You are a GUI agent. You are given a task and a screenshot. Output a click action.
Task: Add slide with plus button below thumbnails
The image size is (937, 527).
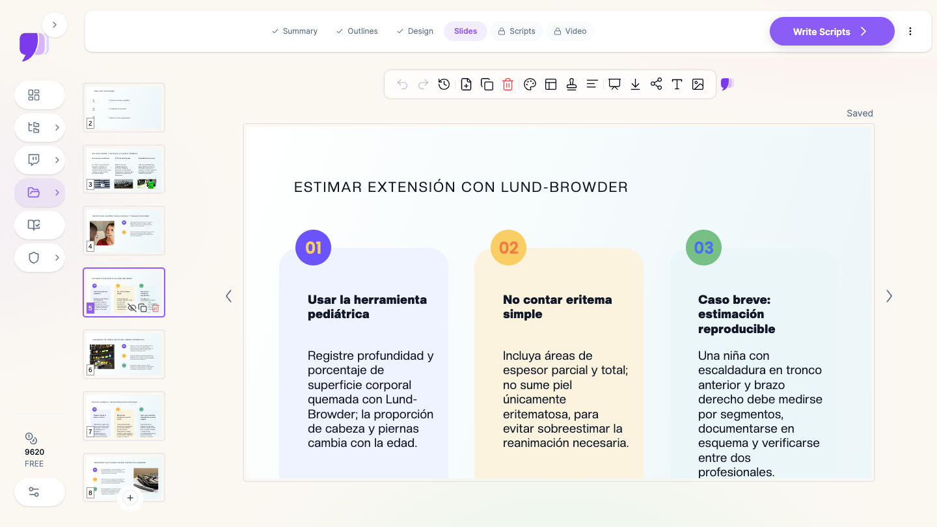(x=130, y=498)
